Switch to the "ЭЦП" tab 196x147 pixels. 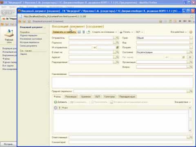pyautogui.click(x=98, y=96)
